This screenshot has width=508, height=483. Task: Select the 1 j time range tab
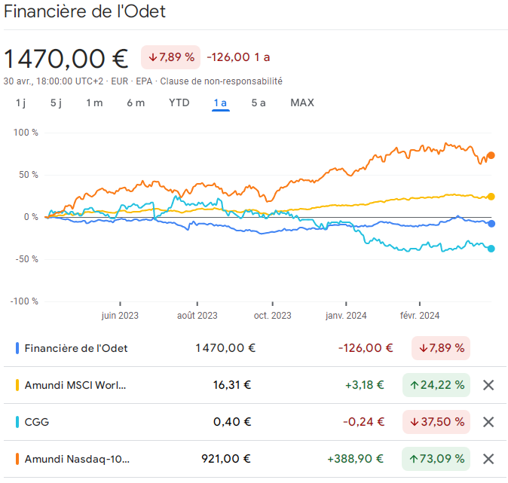(20, 102)
